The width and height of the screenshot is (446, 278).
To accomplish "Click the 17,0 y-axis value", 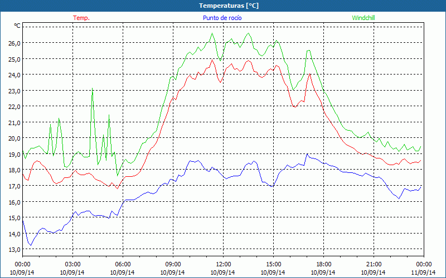I will pyautogui.click(x=15, y=186).
